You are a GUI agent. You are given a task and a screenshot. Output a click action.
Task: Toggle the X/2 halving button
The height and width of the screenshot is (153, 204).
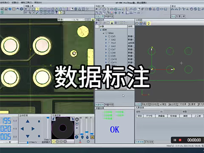coord(15,121)
